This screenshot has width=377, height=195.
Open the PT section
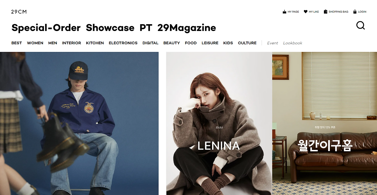point(146,28)
